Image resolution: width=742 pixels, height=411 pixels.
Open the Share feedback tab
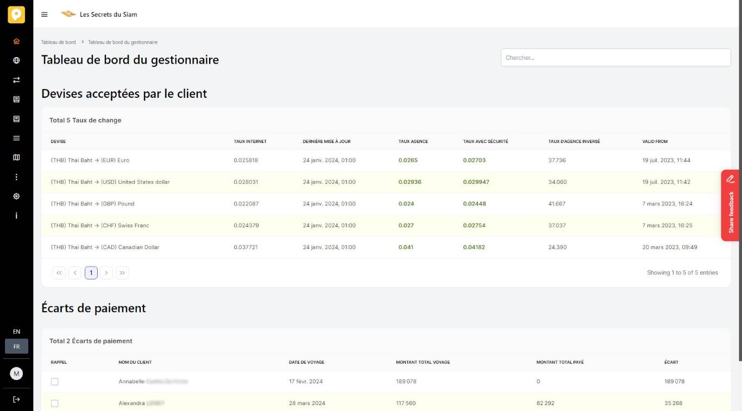[730, 205]
